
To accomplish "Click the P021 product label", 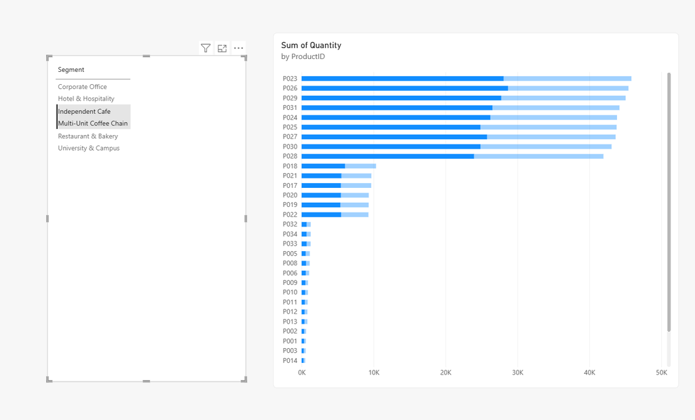I will click(x=290, y=176).
